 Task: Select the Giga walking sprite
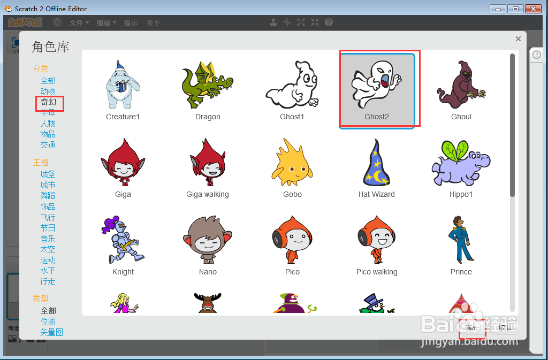point(208,168)
